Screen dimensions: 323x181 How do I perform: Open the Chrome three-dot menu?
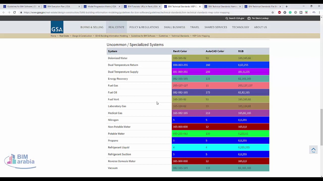point(319,12)
